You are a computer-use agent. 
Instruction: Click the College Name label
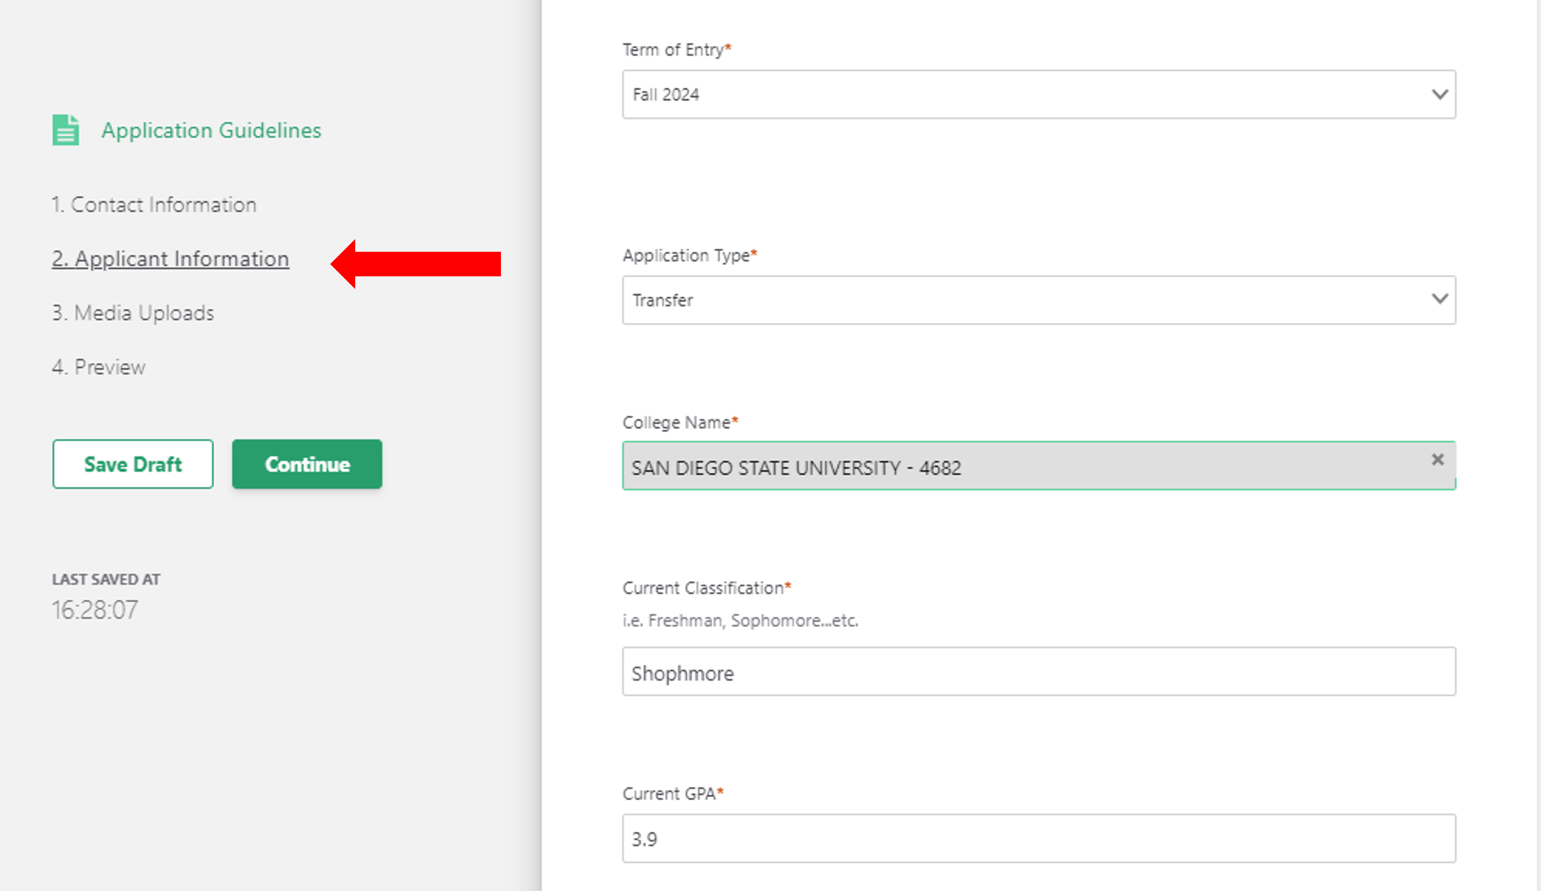pyautogui.click(x=676, y=423)
